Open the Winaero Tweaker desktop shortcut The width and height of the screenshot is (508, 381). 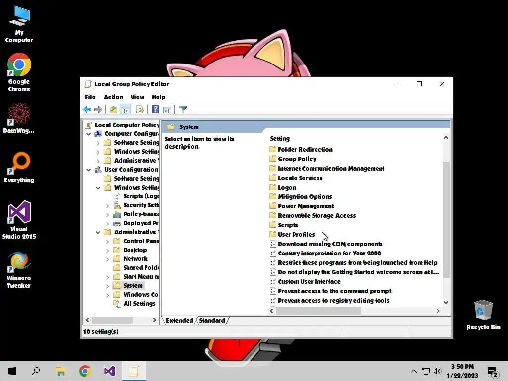point(19,270)
